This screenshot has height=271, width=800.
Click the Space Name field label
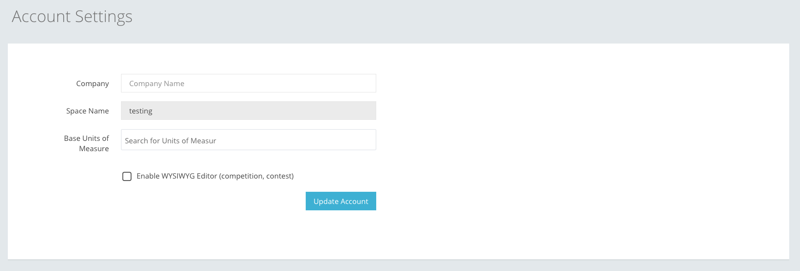88,111
